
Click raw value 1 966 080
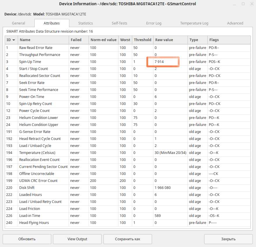pyautogui.click(x=163, y=188)
